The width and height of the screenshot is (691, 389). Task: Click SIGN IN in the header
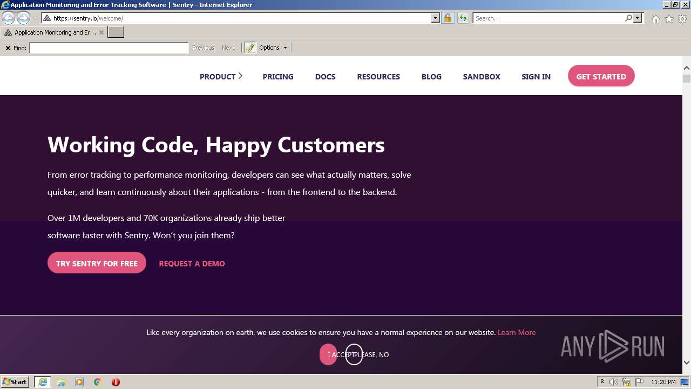(x=536, y=77)
